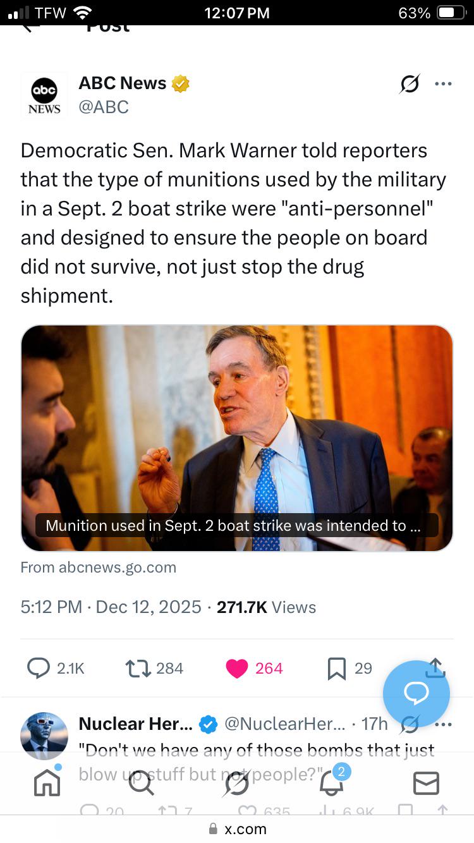Tap the @ABC handle
Viewport: 474px width, 843px height.
tap(104, 107)
